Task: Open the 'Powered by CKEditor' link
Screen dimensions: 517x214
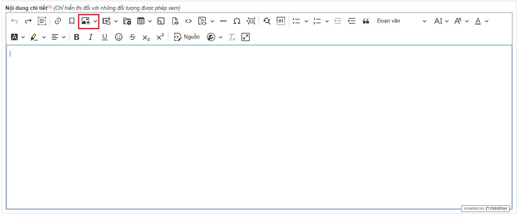Action: [x=485, y=209]
